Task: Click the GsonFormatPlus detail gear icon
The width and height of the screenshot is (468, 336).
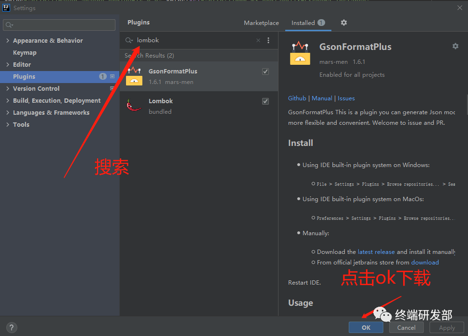Action: (x=455, y=46)
